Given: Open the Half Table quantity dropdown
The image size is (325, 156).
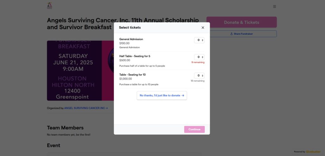Looking at the screenshot, I should point(199,57).
